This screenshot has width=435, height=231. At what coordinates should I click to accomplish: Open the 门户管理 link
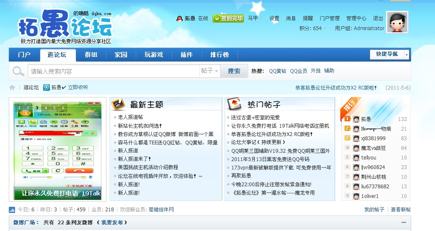[329, 18]
